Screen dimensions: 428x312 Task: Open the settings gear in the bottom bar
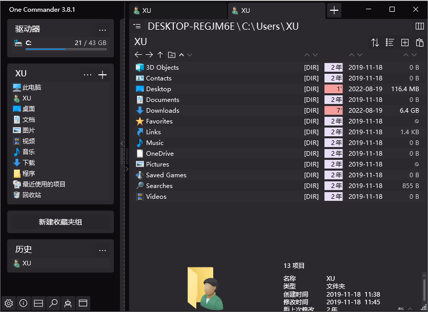click(8, 303)
